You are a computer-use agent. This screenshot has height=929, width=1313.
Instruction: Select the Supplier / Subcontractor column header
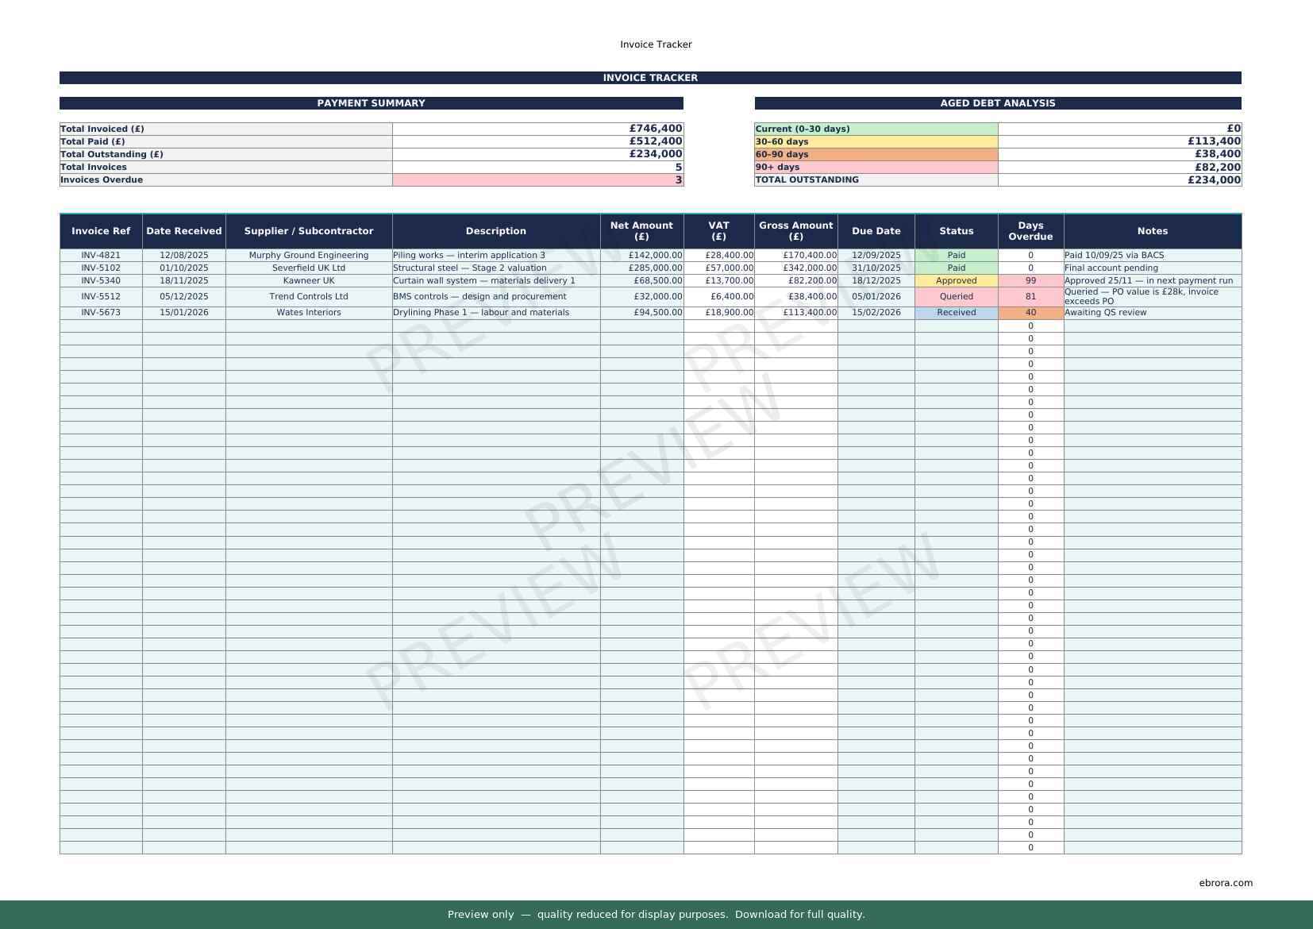point(308,231)
